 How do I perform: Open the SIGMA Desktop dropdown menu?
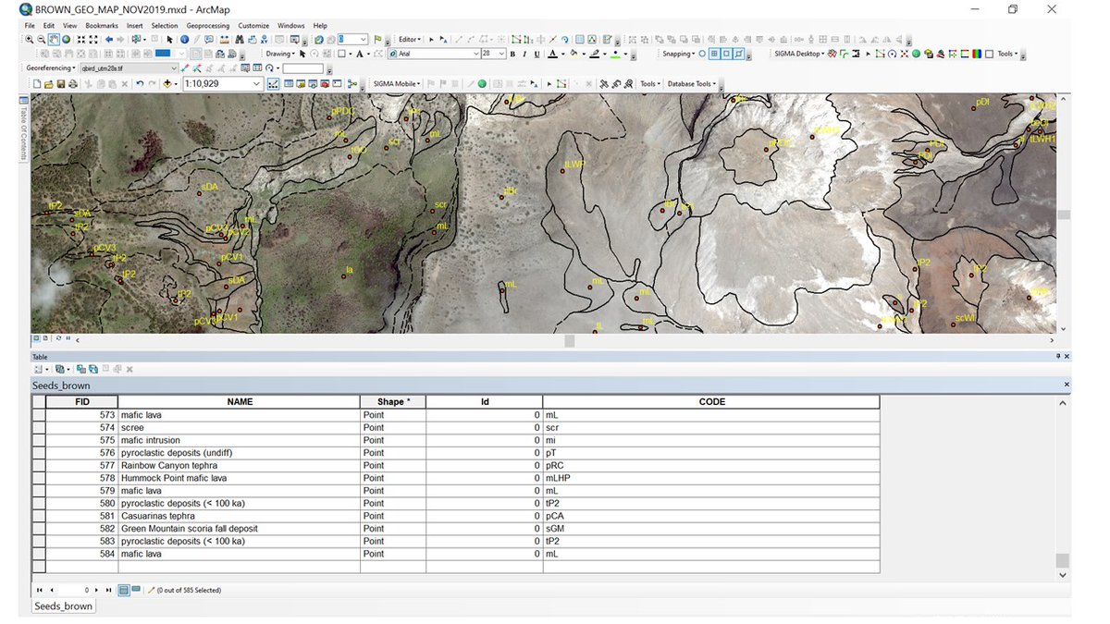(800, 54)
